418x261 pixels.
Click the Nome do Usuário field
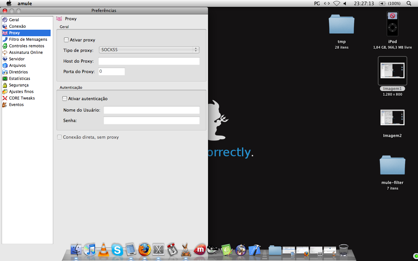click(152, 110)
